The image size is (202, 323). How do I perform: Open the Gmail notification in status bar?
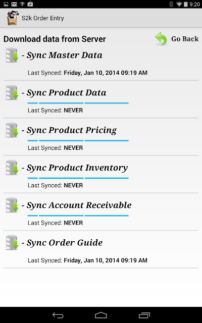14,4
